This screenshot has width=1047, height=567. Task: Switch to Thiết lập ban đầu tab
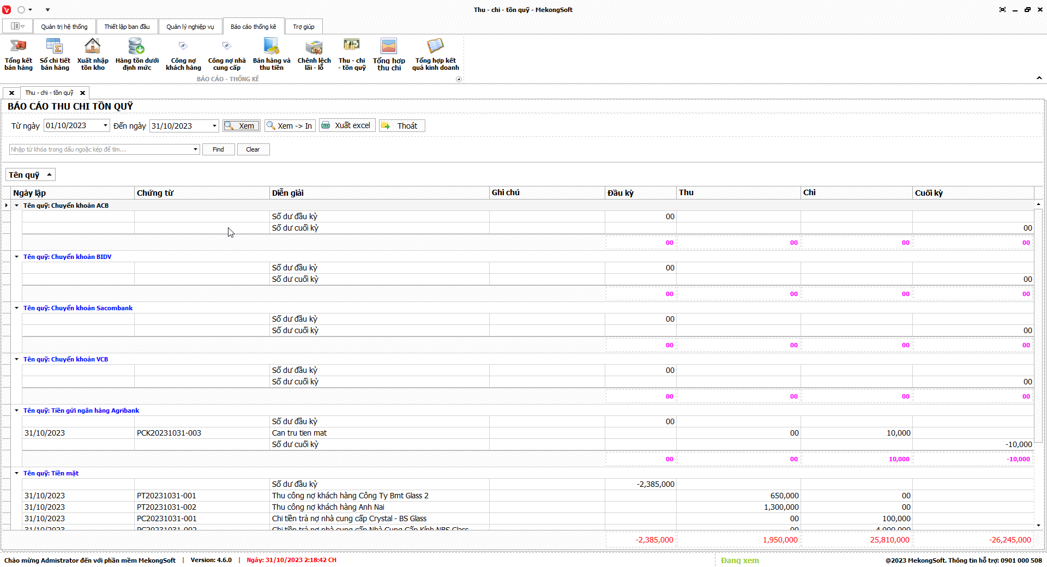(127, 27)
